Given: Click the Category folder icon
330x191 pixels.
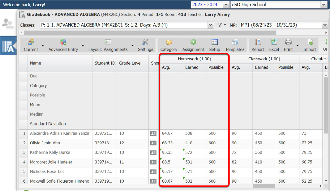Looking at the screenshot, I should click(169, 42).
